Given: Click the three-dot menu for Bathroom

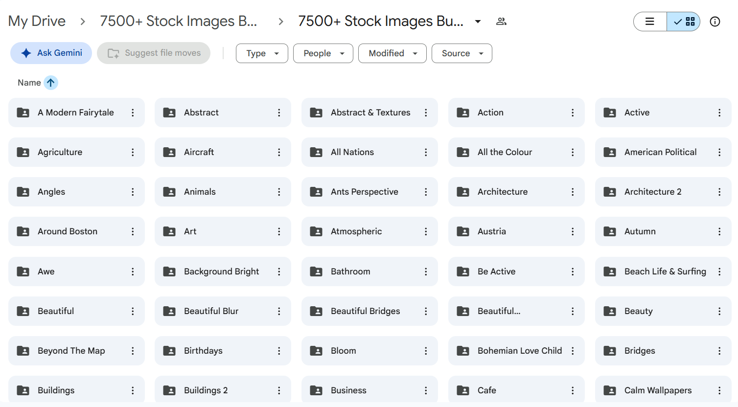Looking at the screenshot, I should [426, 271].
